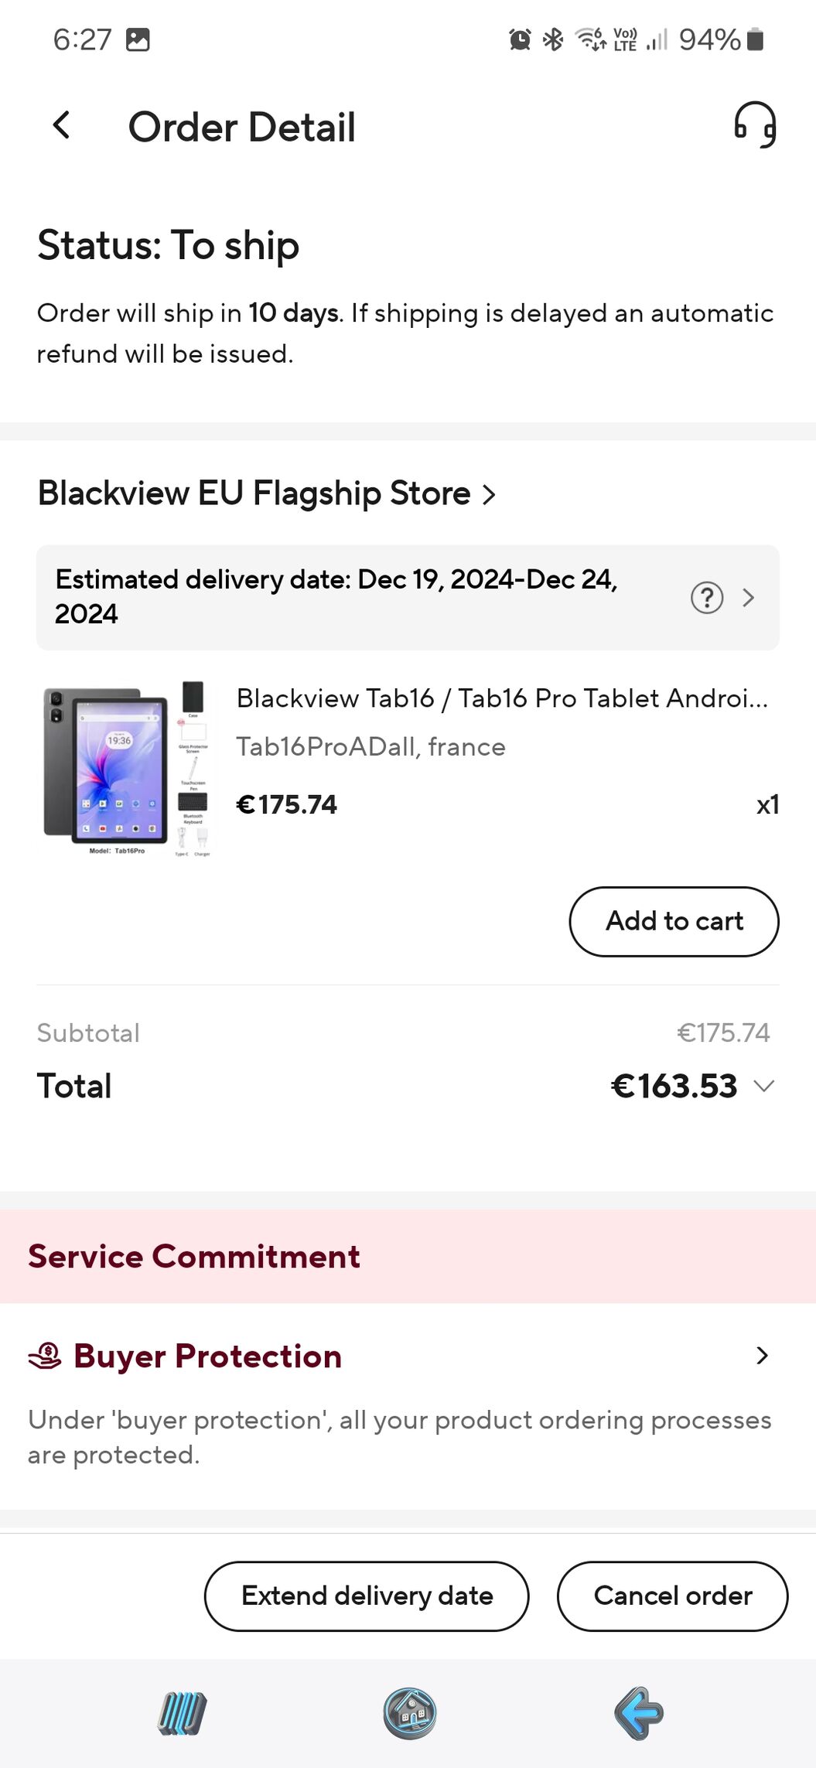This screenshot has width=816, height=1768.
Task: Tap the Extend delivery date button
Action: coord(367,1596)
